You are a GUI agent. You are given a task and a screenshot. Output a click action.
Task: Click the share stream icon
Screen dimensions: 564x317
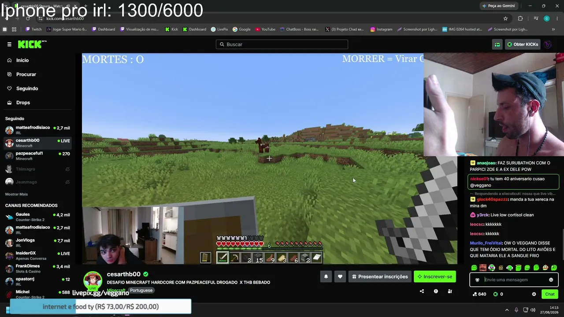(422, 291)
